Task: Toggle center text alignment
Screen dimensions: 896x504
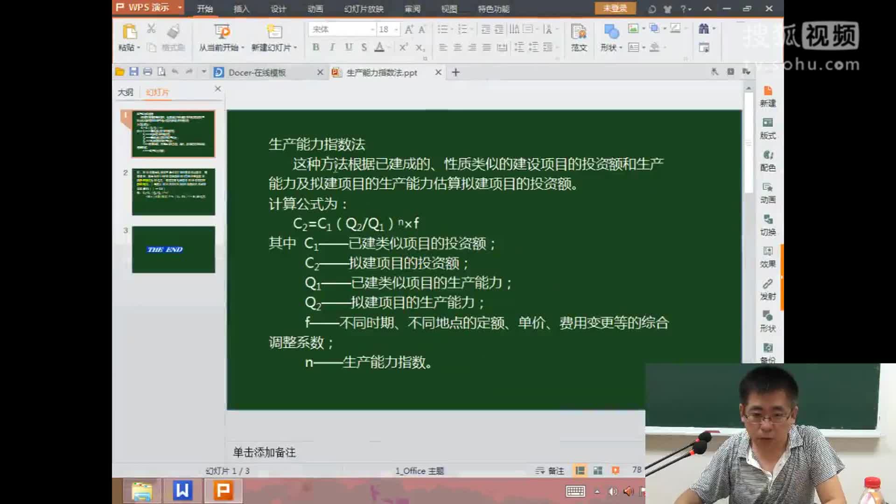Action: (457, 47)
